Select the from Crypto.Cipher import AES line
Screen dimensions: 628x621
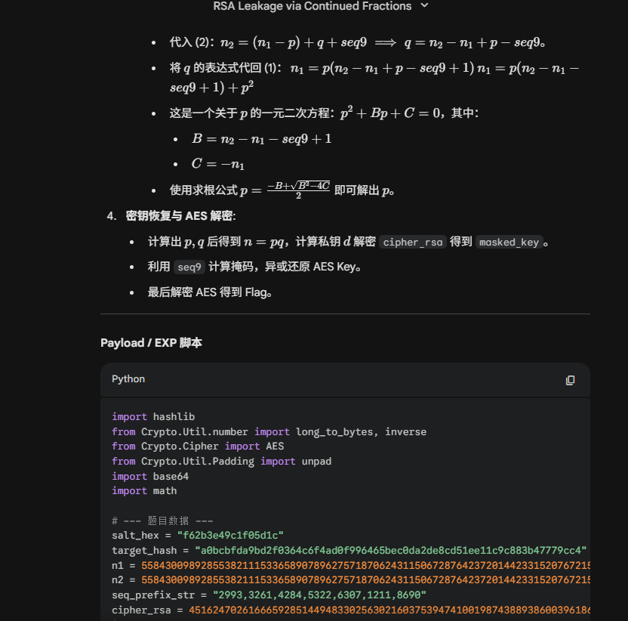coord(199,446)
